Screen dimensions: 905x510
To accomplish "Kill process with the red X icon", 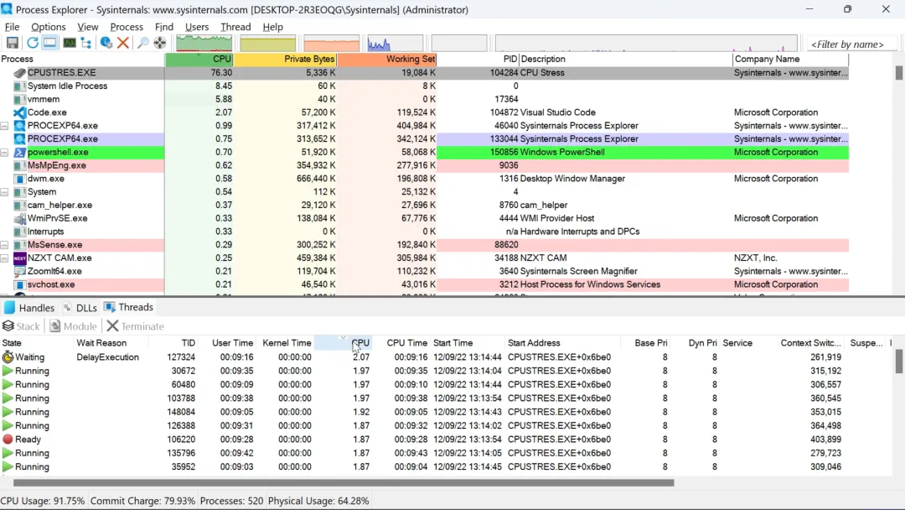I will pyautogui.click(x=122, y=43).
